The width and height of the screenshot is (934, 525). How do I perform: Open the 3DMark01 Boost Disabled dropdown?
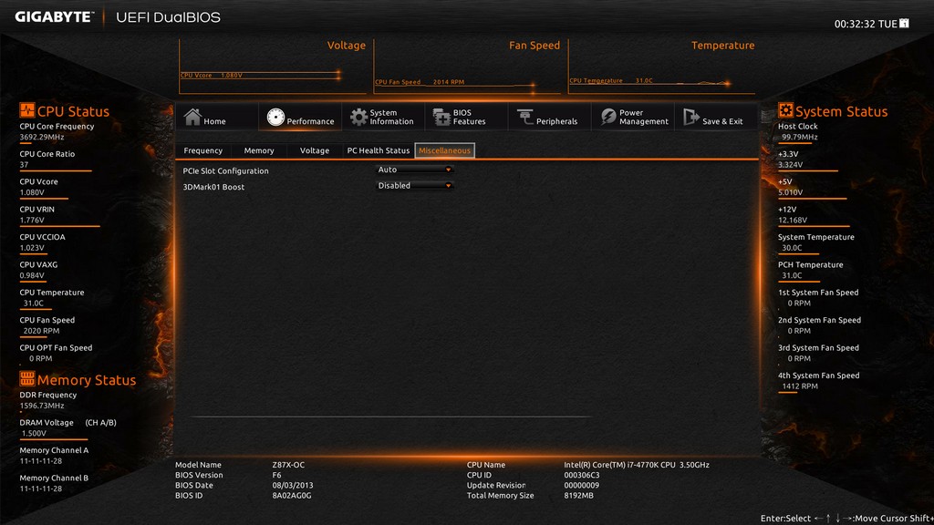[x=415, y=186]
